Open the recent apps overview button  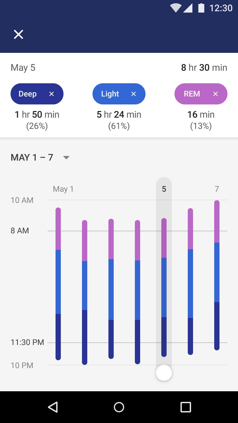click(x=185, y=407)
